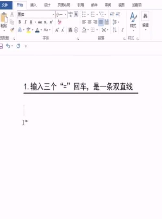Image resolution: width=162 pixels, height=219 pixels.
Task: Click the Increase Indent icon
Action: [118, 14]
